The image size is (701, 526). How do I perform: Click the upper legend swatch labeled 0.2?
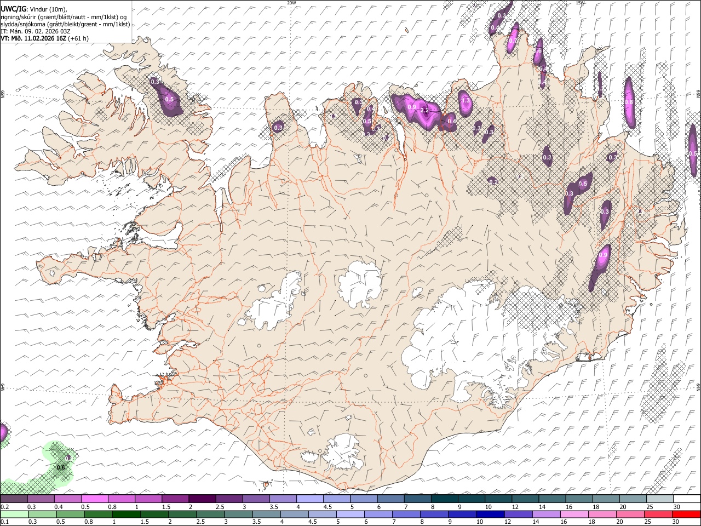coord(14,499)
